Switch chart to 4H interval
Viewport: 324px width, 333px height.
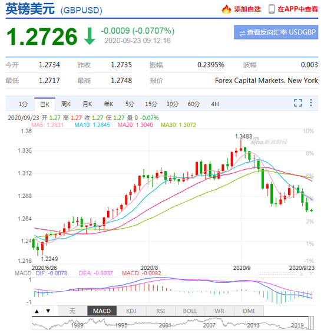[214, 104]
